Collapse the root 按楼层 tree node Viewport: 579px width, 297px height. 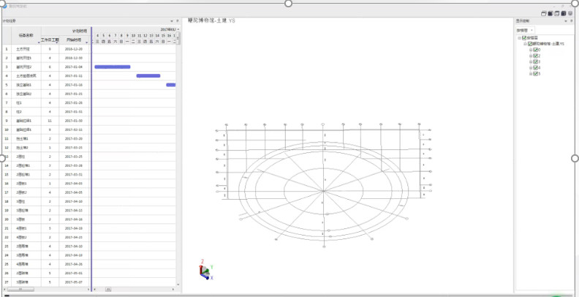520,39
